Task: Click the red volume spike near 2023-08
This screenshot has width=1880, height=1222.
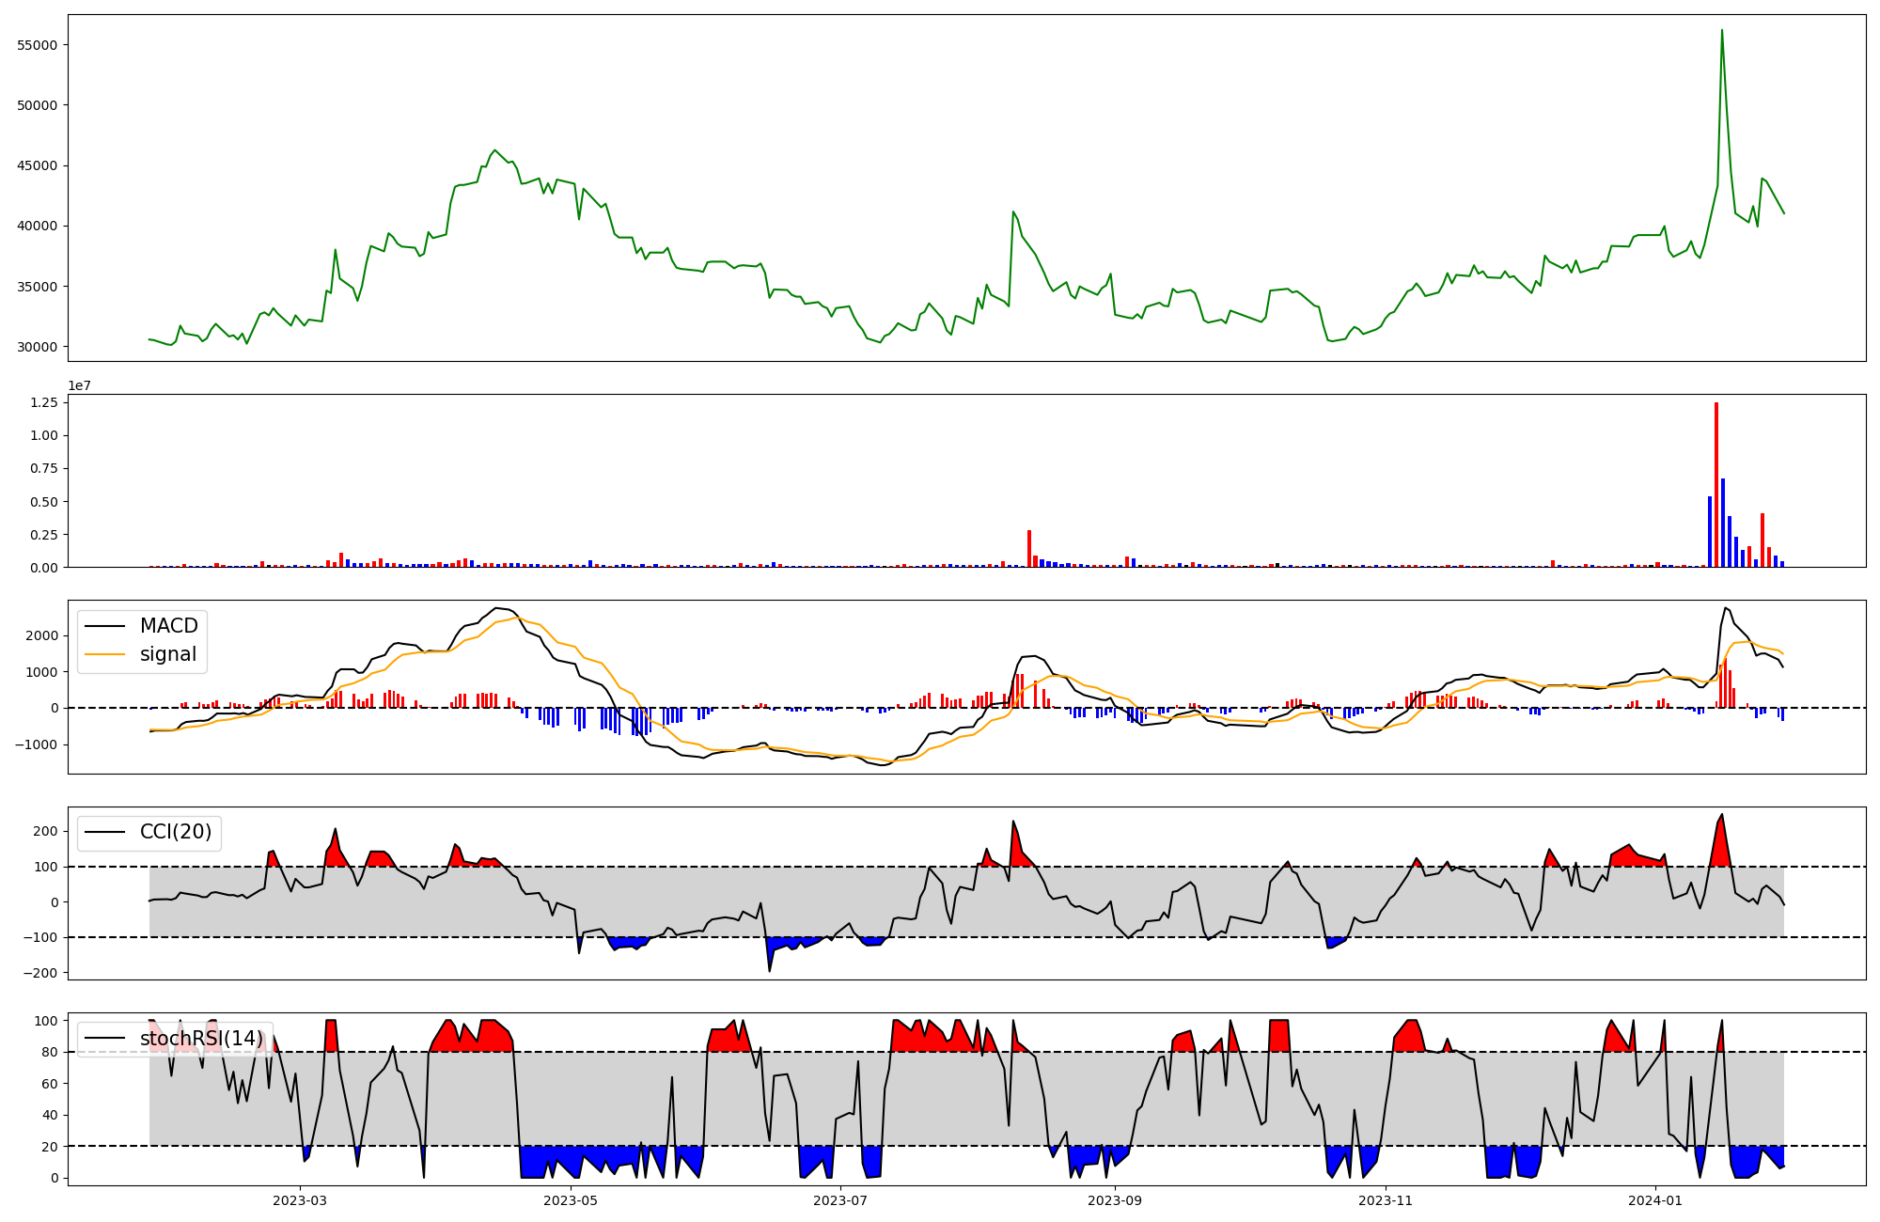Action: (x=1029, y=549)
